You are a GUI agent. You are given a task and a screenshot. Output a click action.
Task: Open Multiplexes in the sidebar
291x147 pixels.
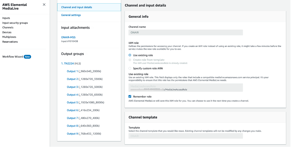(9, 37)
